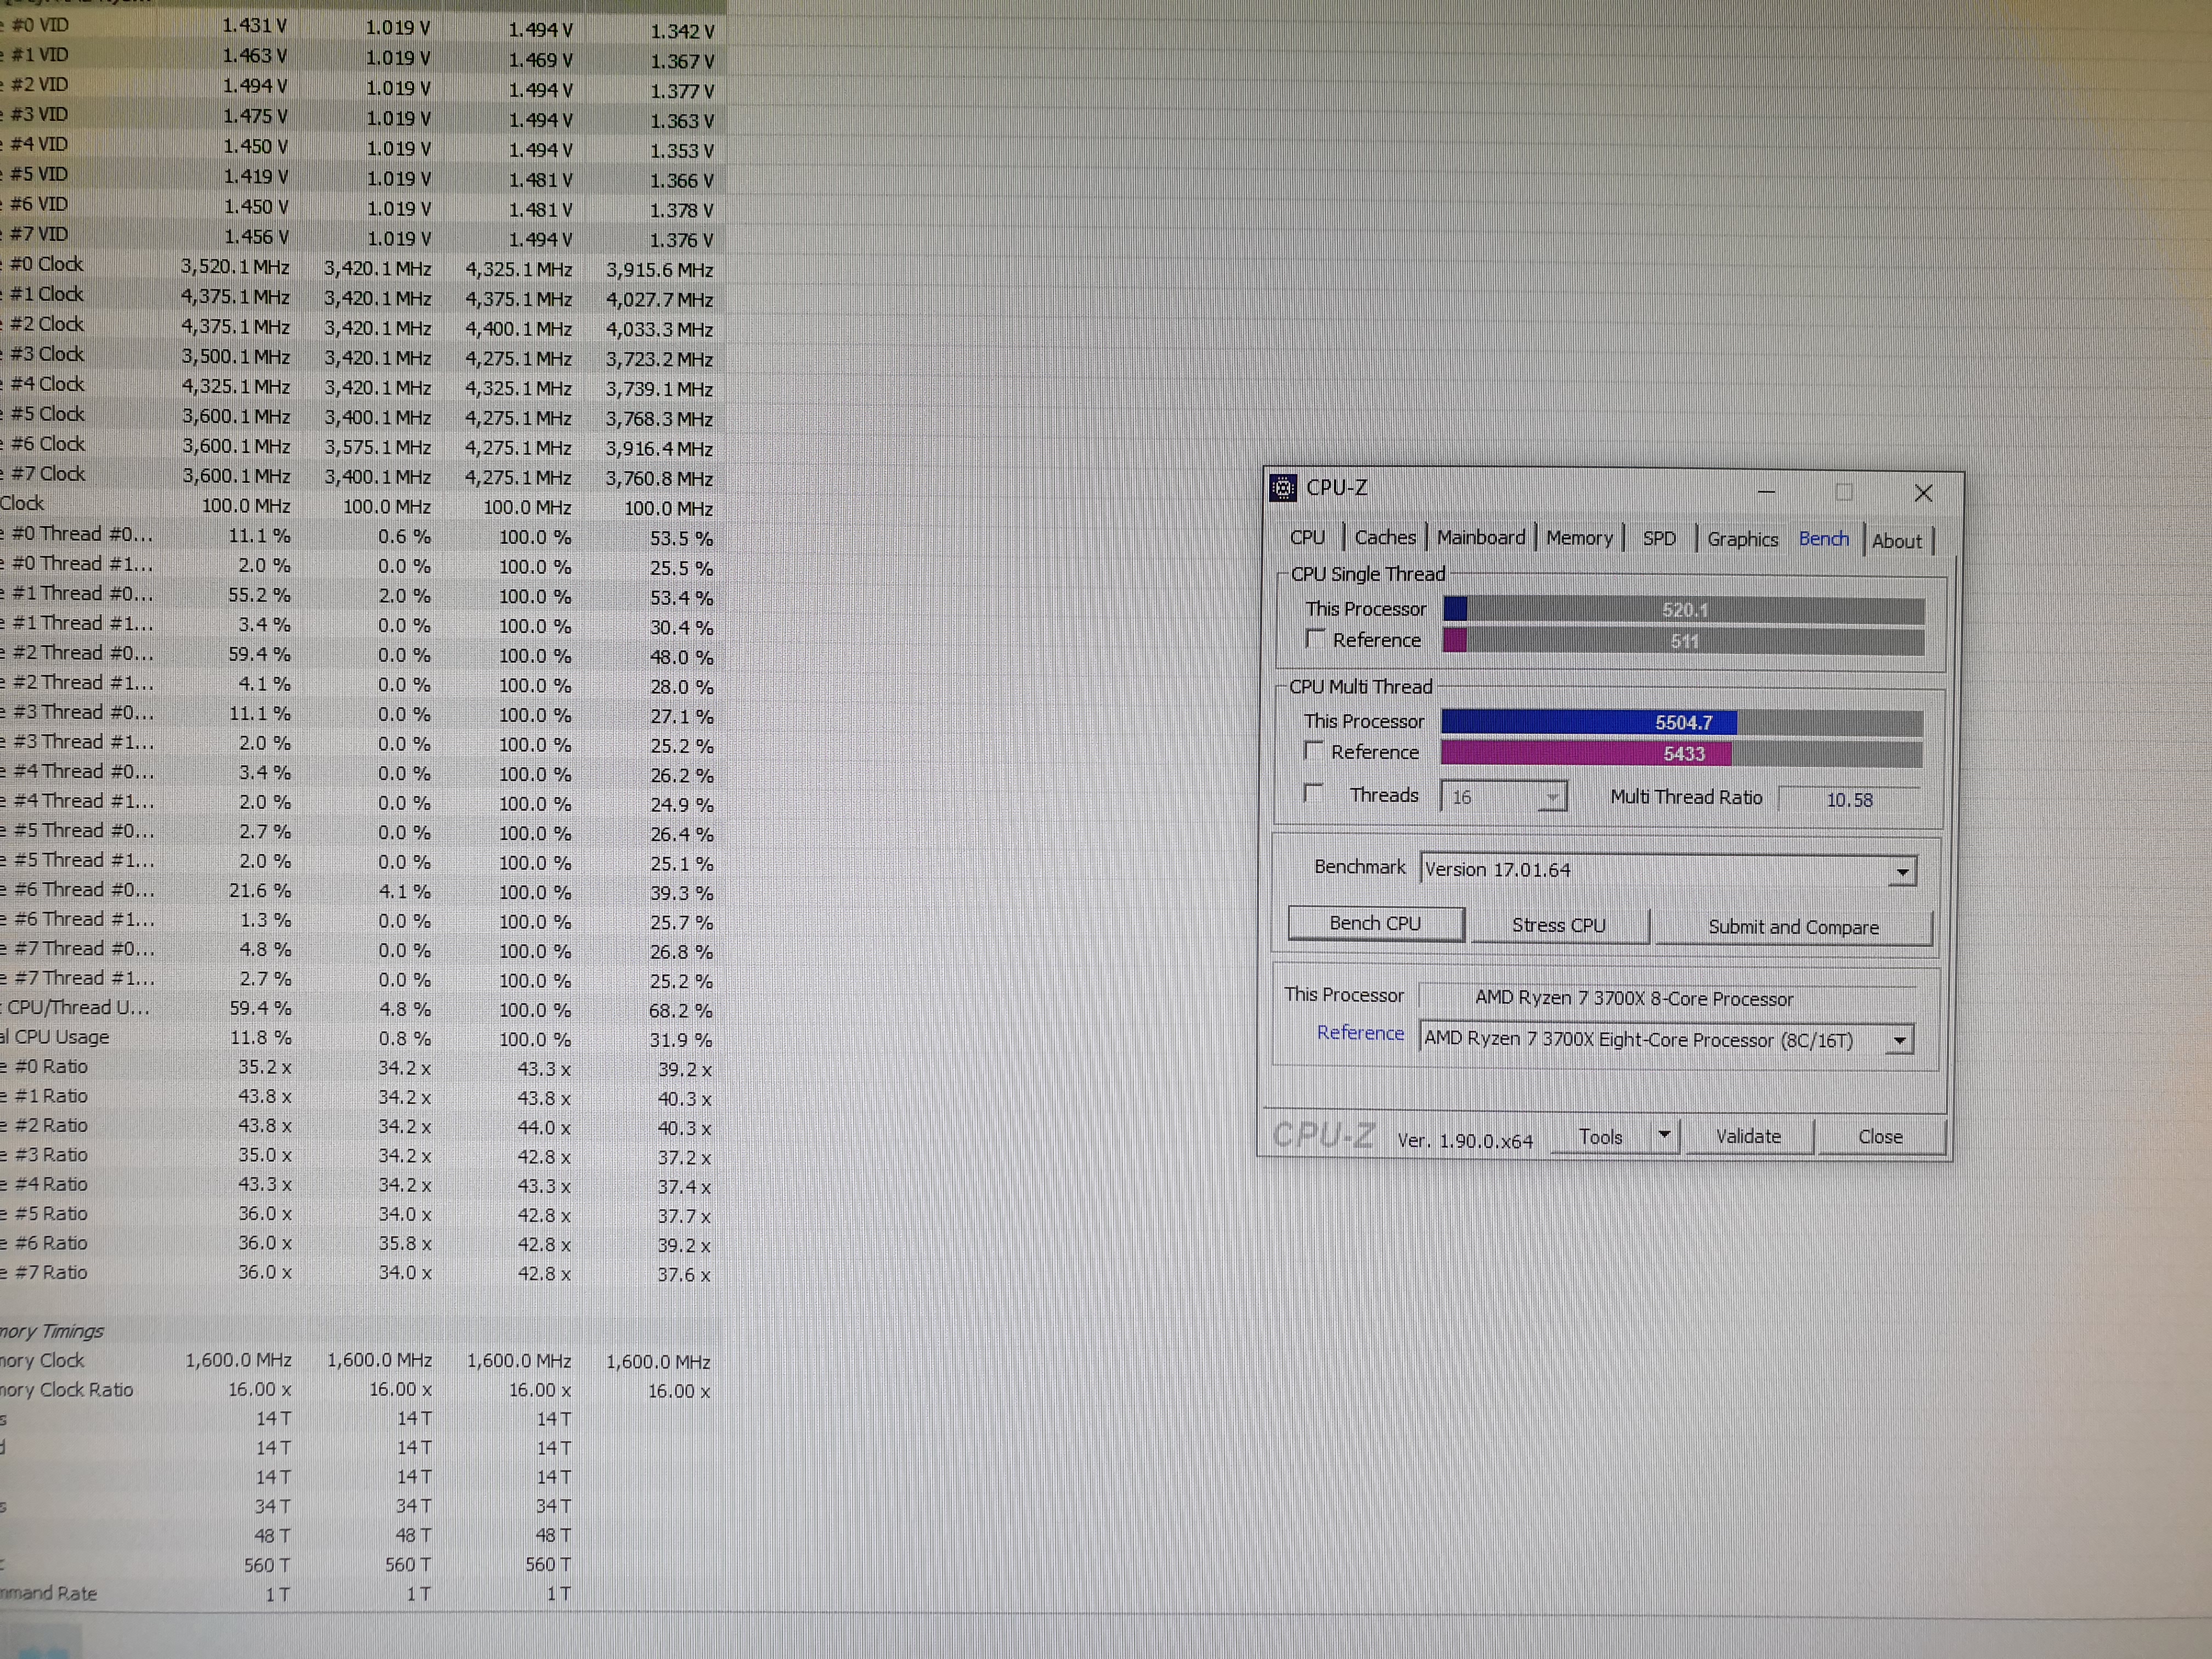
Task: Click the disabled maximize icon in CPU-Z
Action: pyautogui.click(x=1843, y=492)
